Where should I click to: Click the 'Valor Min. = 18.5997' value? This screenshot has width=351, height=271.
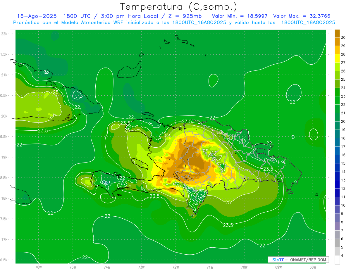240,16
